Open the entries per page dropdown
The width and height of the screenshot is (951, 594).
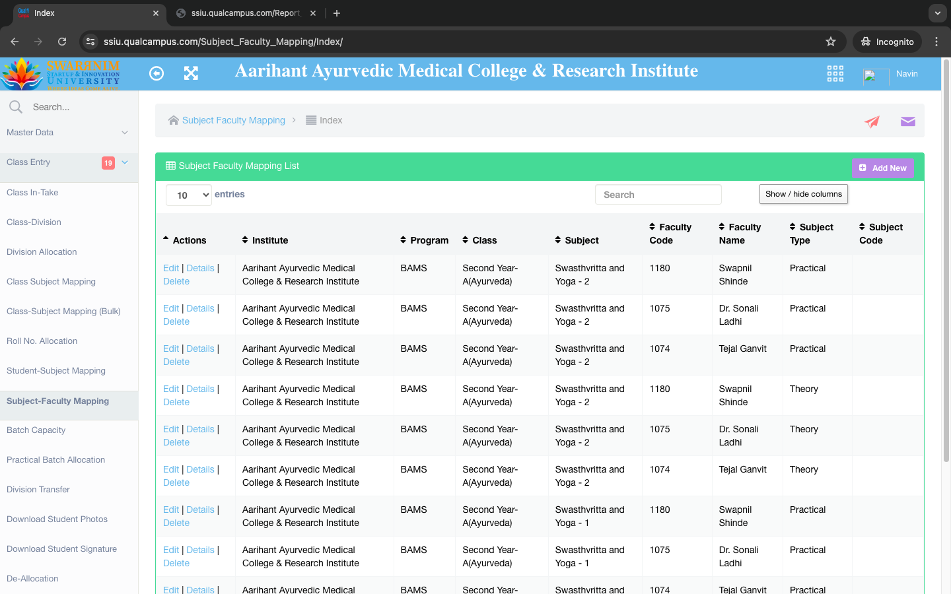click(x=189, y=195)
